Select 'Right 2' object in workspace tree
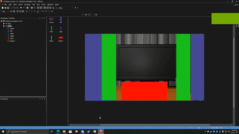239x134 pixels. click(12, 41)
